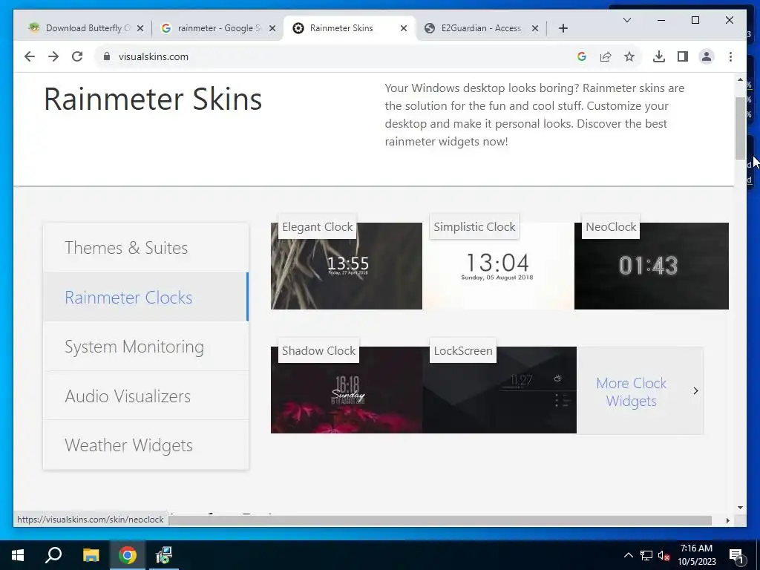Open System Monitoring category
The height and width of the screenshot is (570, 760).
(x=146, y=347)
